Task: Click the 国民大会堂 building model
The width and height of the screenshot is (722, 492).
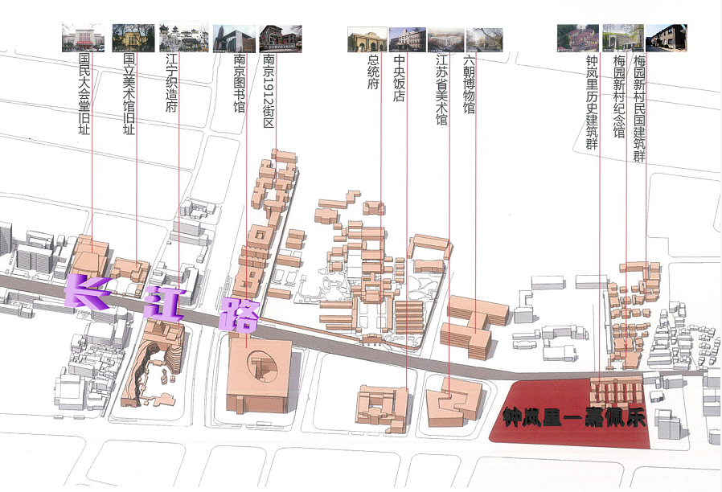Action: point(90,256)
